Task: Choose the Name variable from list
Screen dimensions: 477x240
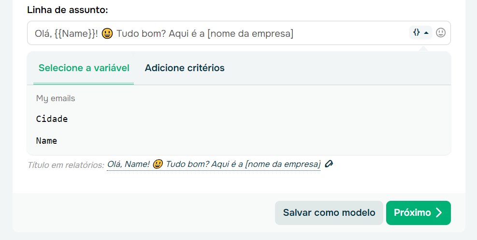Action: [46, 141]
